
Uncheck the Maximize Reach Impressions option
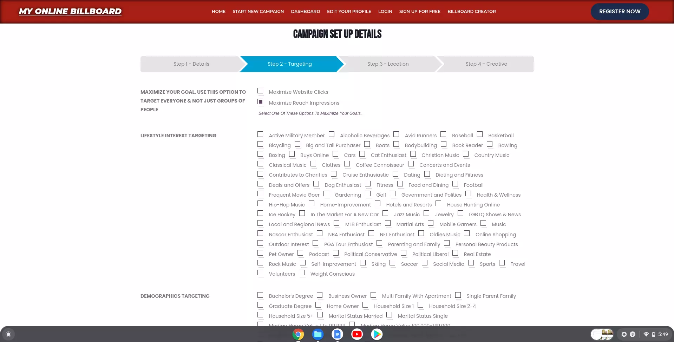click(x=260, y=102)
